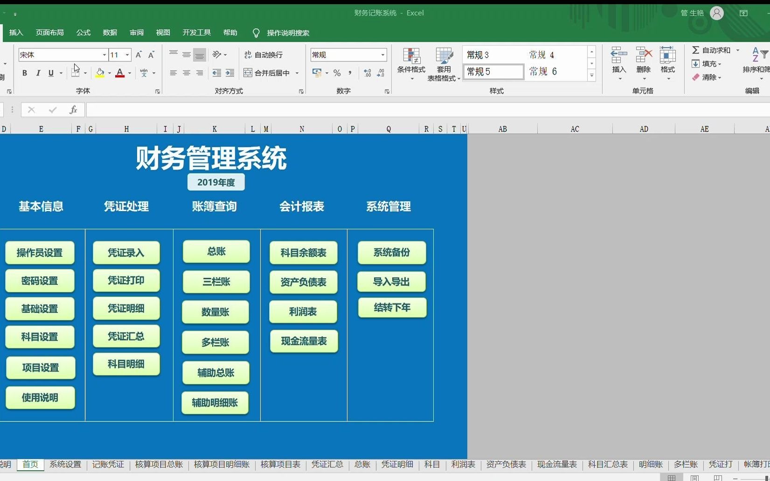The image size is (770, 481).
Task: Align text right
Action: point(200,73)
